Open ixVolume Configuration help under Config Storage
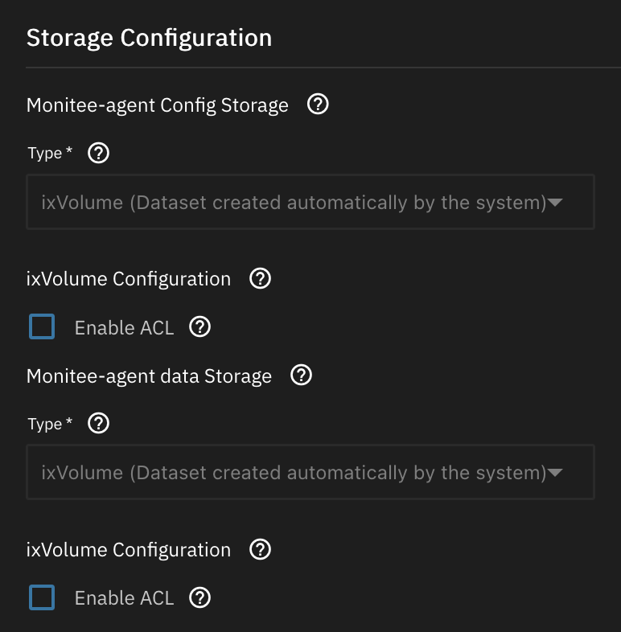Viewport: 621px width, 632px height. coord(261,279)
